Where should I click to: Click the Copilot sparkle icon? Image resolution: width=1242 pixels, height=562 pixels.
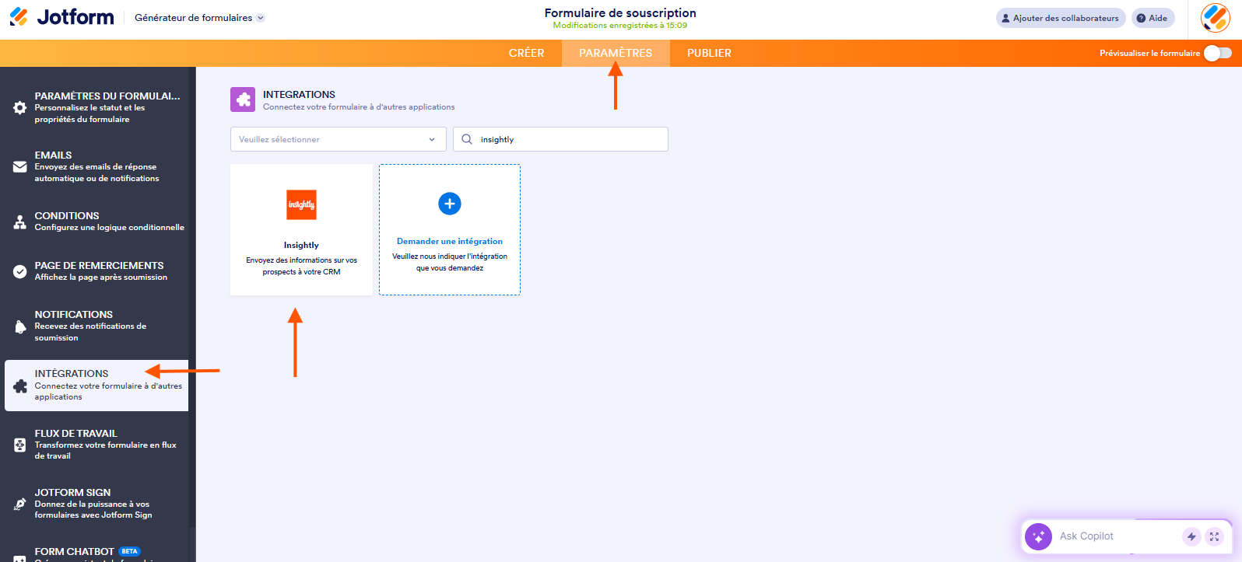tap(1038, 536)
